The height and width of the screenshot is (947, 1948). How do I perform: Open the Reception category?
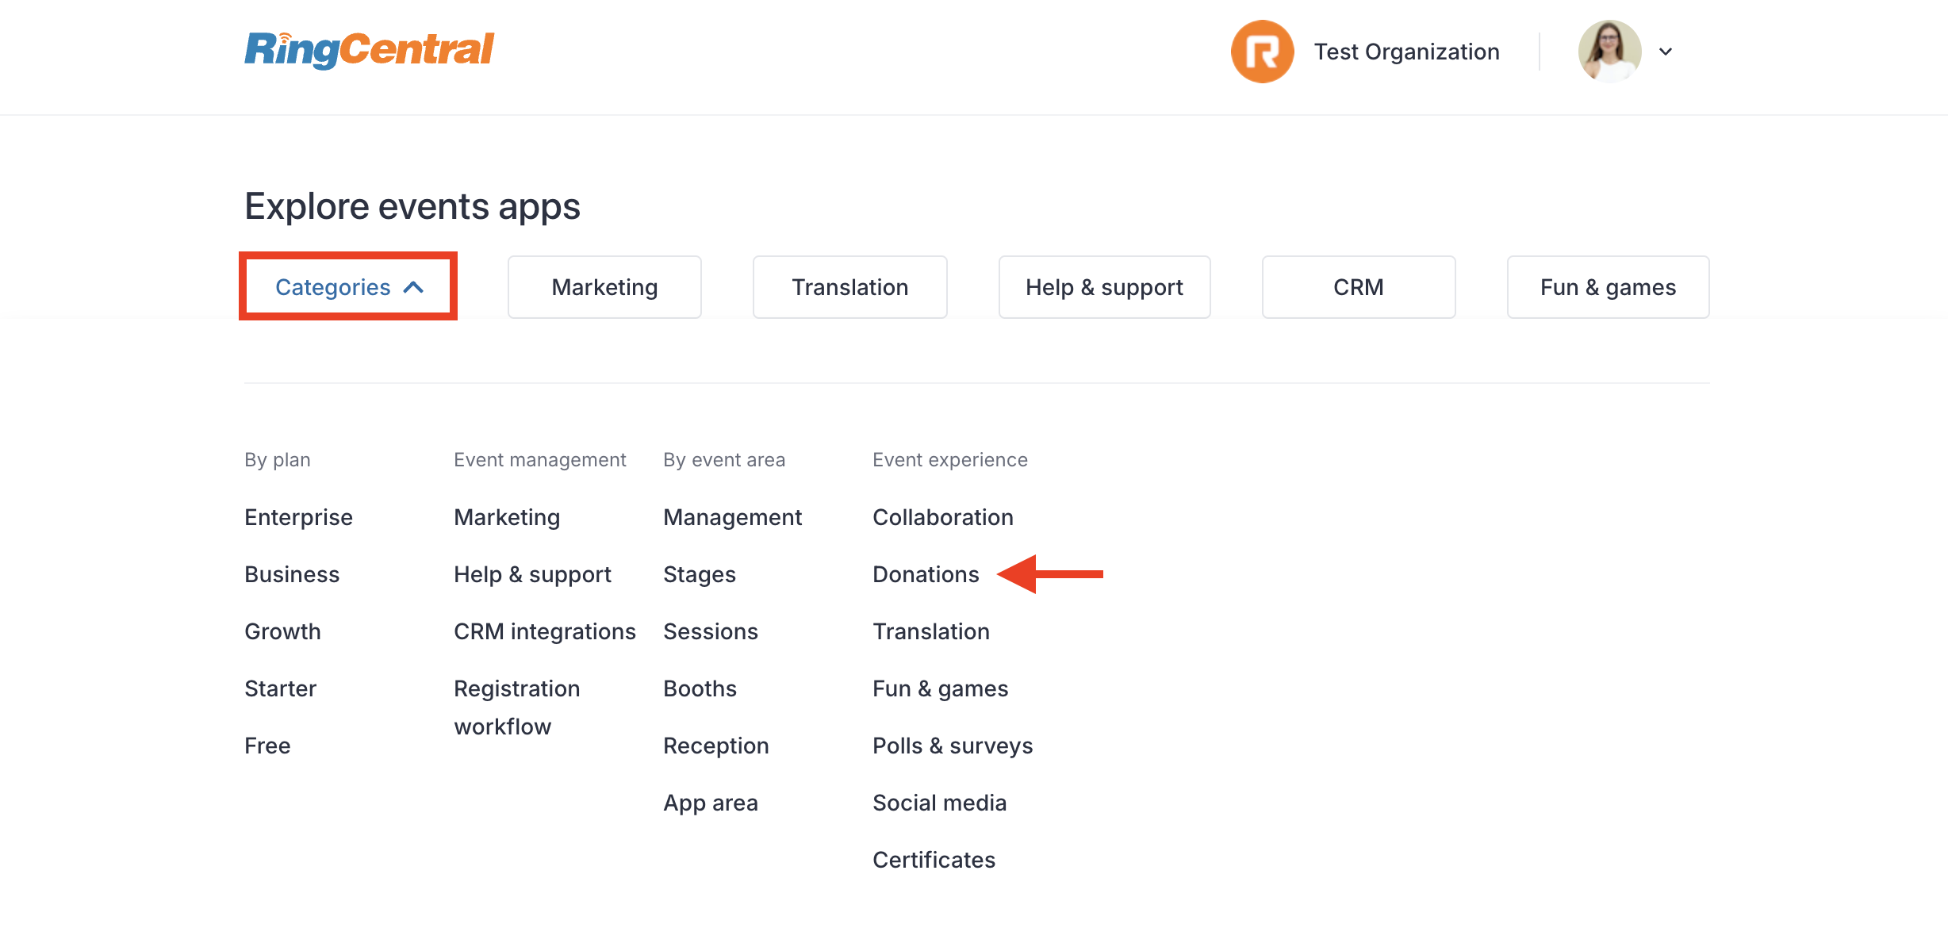716,746
